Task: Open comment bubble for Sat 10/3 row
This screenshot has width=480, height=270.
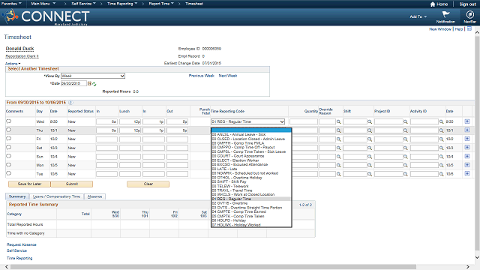Action: tap(8, 147)
